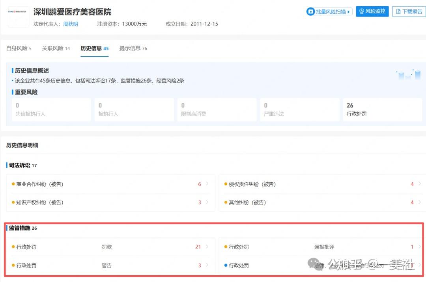The width and height of the screenshot is (426, 282).
Task: Click count 3 in 警告 row
Action: 200,265
